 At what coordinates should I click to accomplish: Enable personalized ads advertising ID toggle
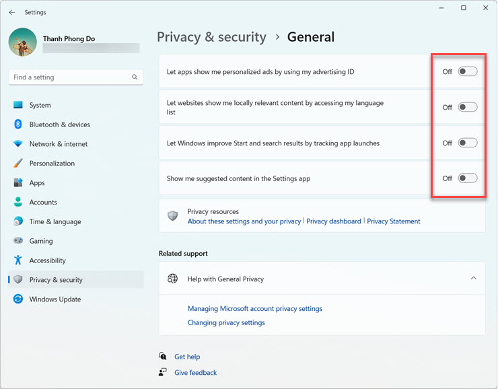[x=468, y=71]
